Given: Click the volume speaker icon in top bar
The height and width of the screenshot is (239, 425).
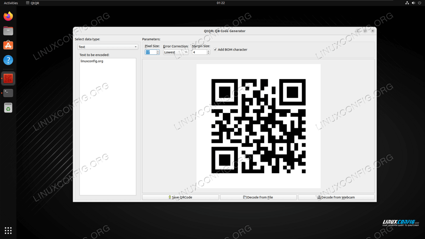Looking at the screenshot, I should tap(413, 3).
